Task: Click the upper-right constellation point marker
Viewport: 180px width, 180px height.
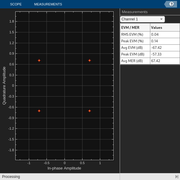Action: pos(89,61)
